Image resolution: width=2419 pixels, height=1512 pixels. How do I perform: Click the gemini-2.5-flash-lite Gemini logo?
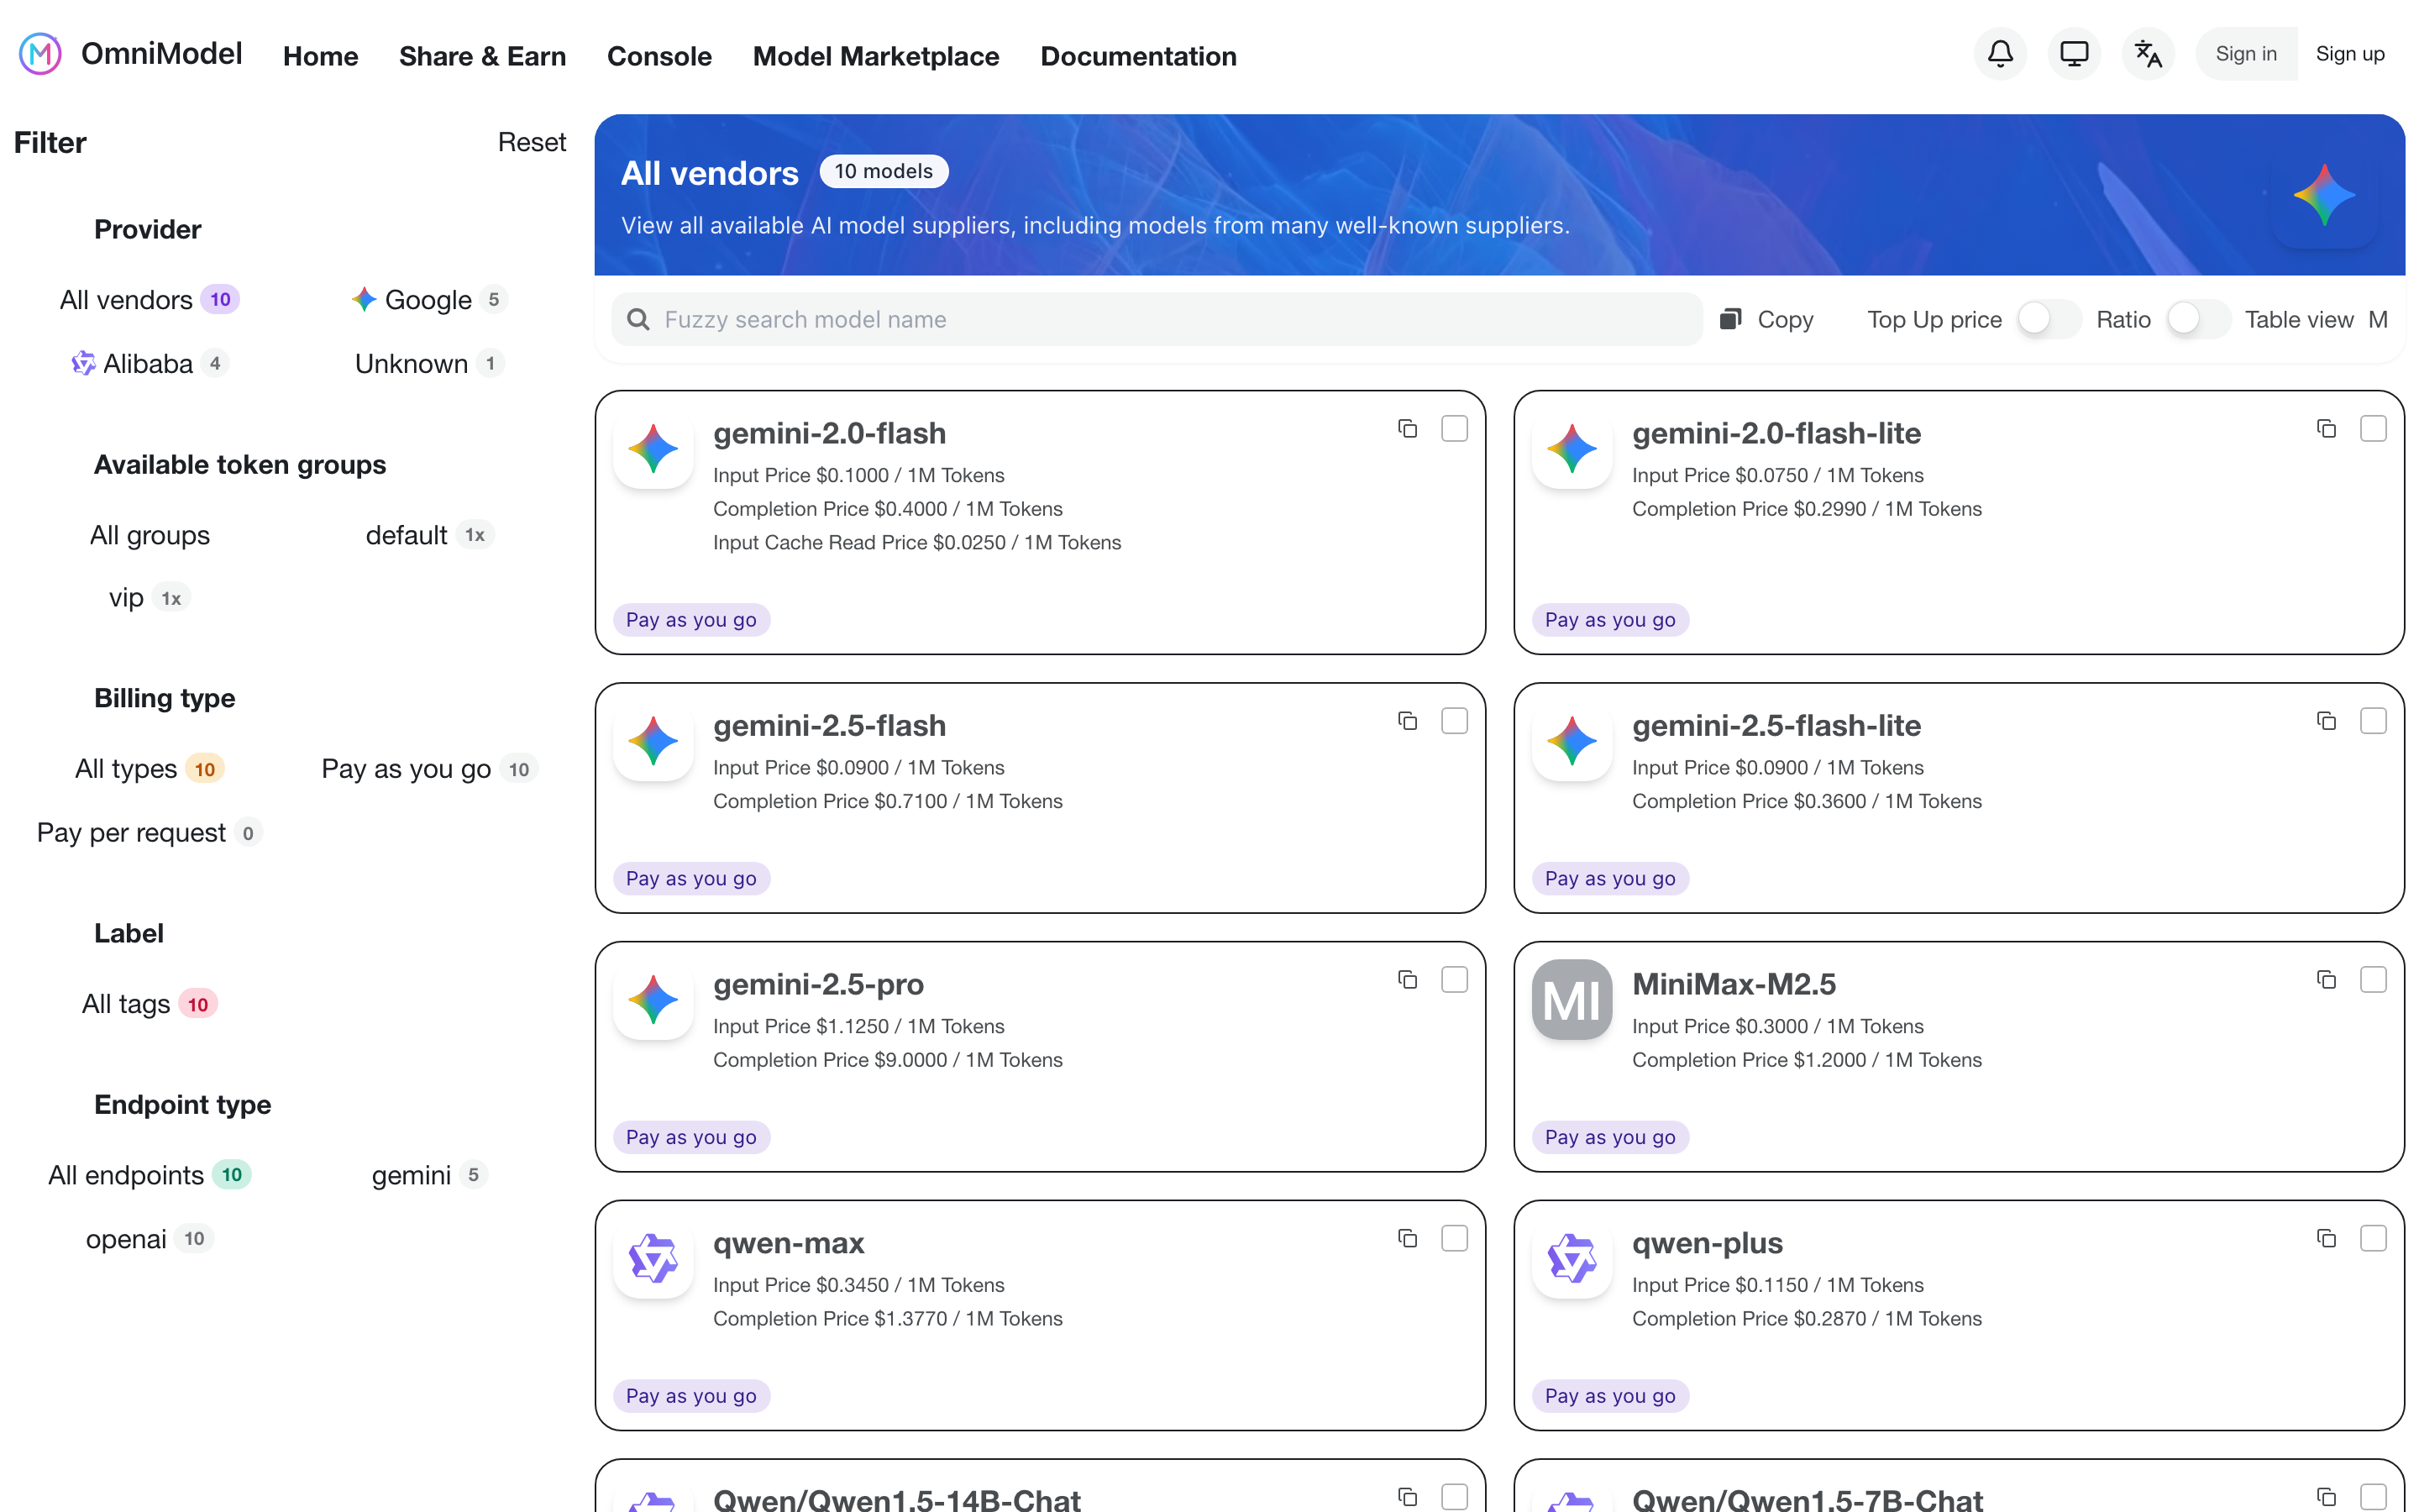(x=1572, y=741)
